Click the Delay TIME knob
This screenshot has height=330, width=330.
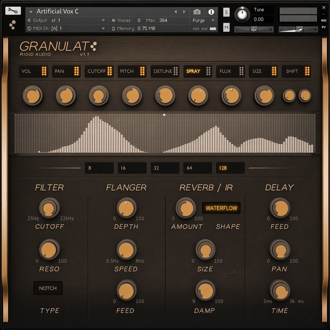[x=280, y=290]
